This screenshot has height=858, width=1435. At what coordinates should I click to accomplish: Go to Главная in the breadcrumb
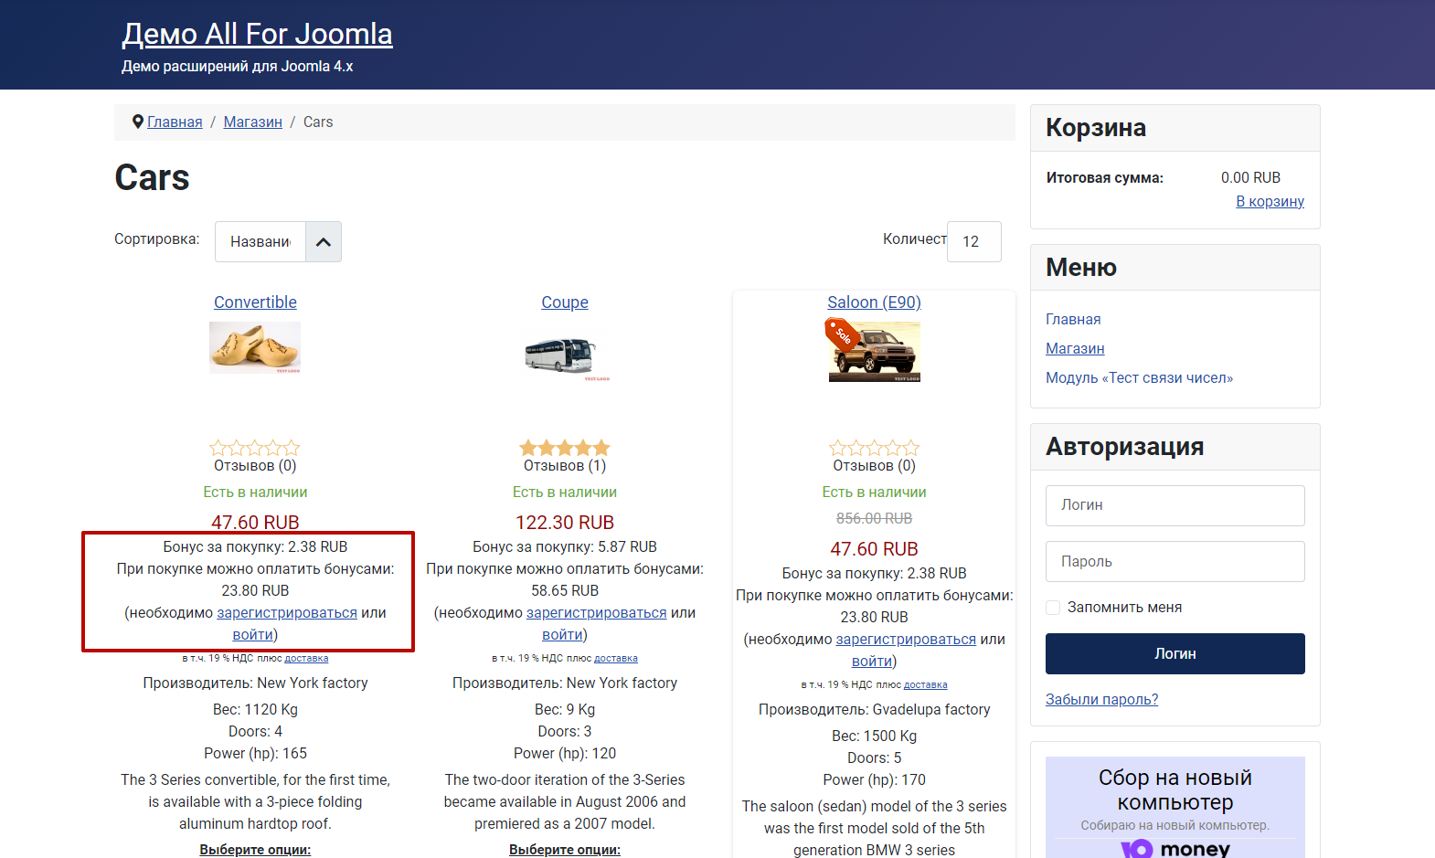175,122
